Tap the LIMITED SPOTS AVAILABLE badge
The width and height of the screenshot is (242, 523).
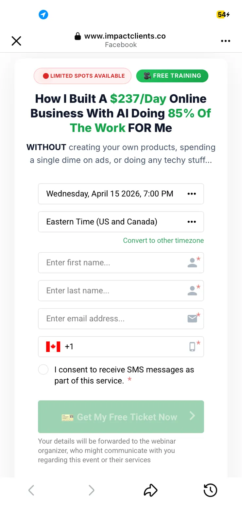[x=83, y=76]
